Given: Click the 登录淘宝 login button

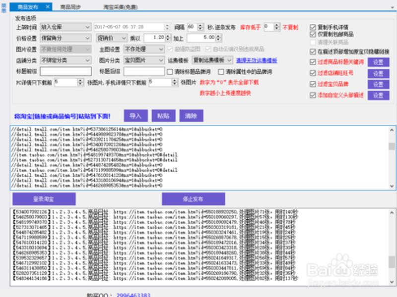Looking at the screenshot, I should (44, 199).
